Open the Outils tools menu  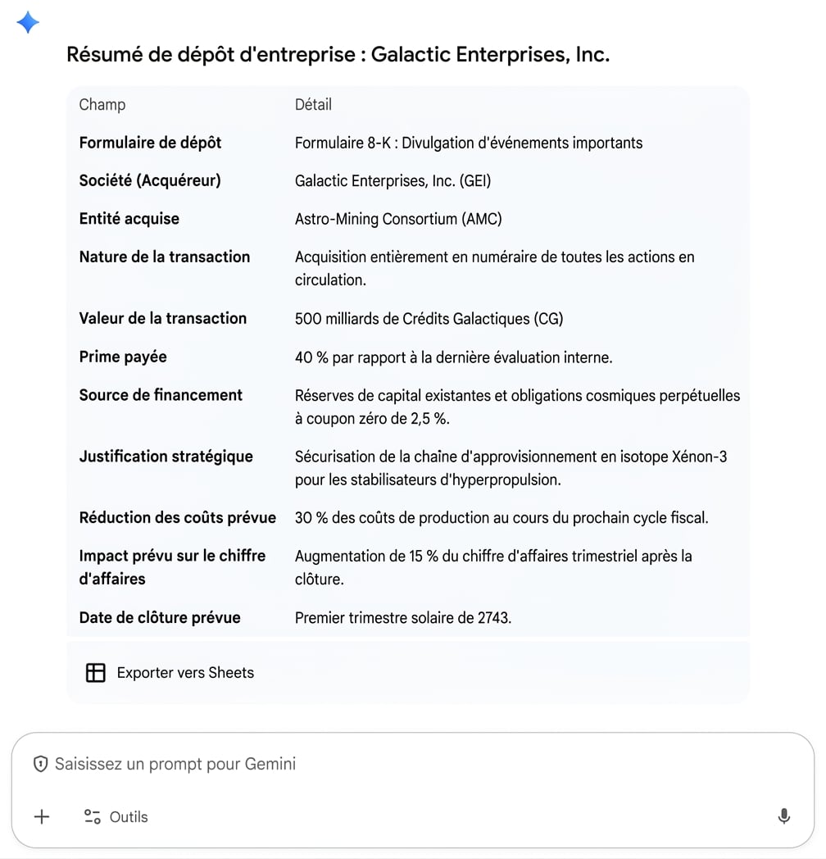point(116,817)
